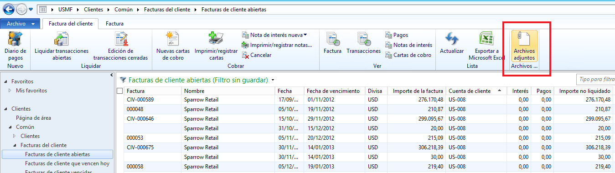This screenshot has height=173, width=615.
Task: Open Facturas de cliente que vencen hoy
Action: (67, 163)
